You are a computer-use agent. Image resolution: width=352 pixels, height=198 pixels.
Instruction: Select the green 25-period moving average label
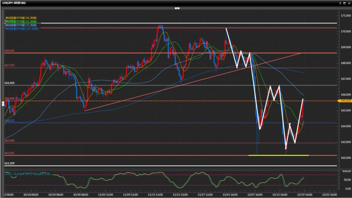[21, 21]
